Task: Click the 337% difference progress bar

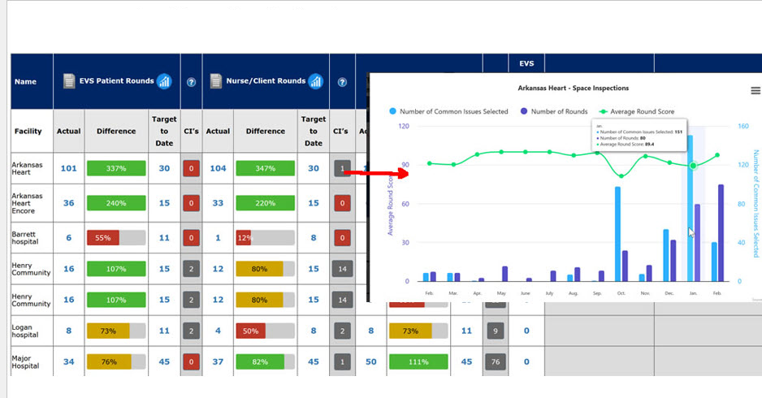Action: coord(116,168)
